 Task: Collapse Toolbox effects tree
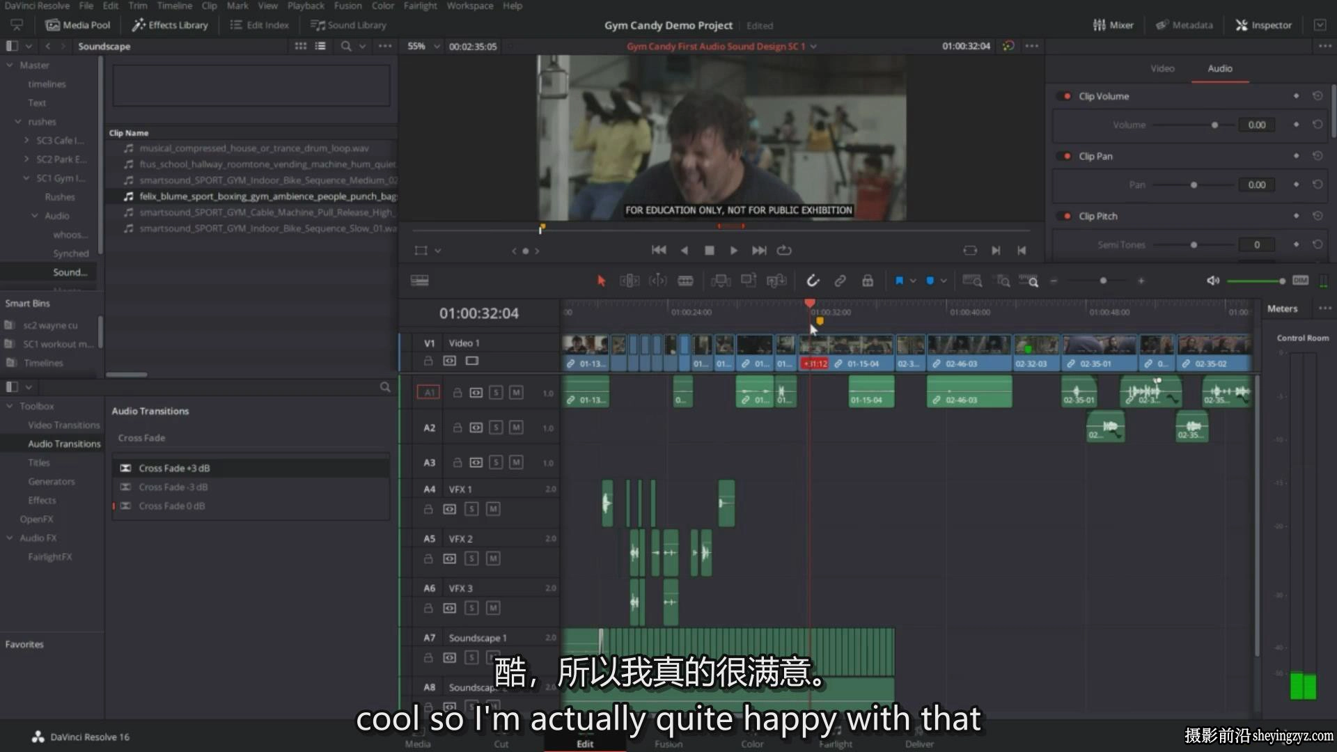(10, 406)
